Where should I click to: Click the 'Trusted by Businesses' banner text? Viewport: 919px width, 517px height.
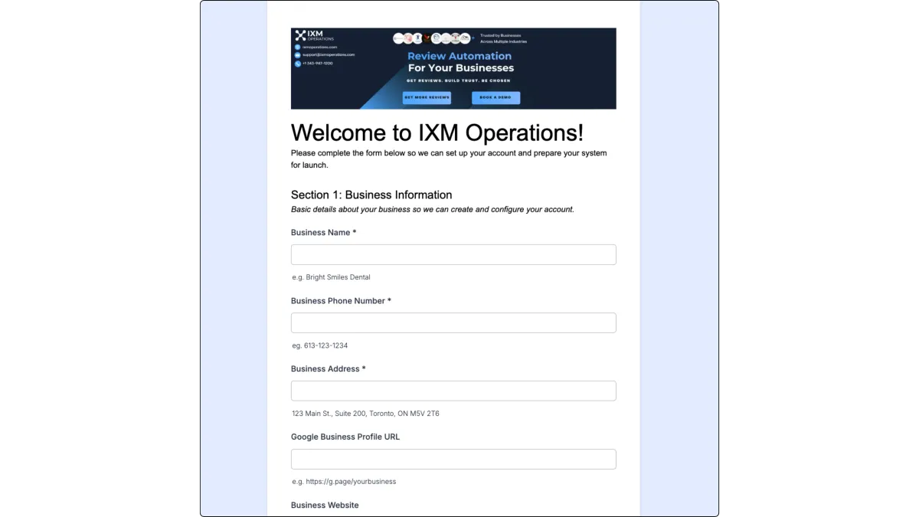(x=500, y=35)
